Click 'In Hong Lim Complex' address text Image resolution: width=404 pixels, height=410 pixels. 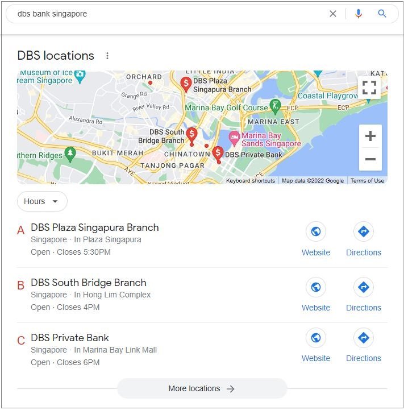pyautogui.click(x=113, y=295)
